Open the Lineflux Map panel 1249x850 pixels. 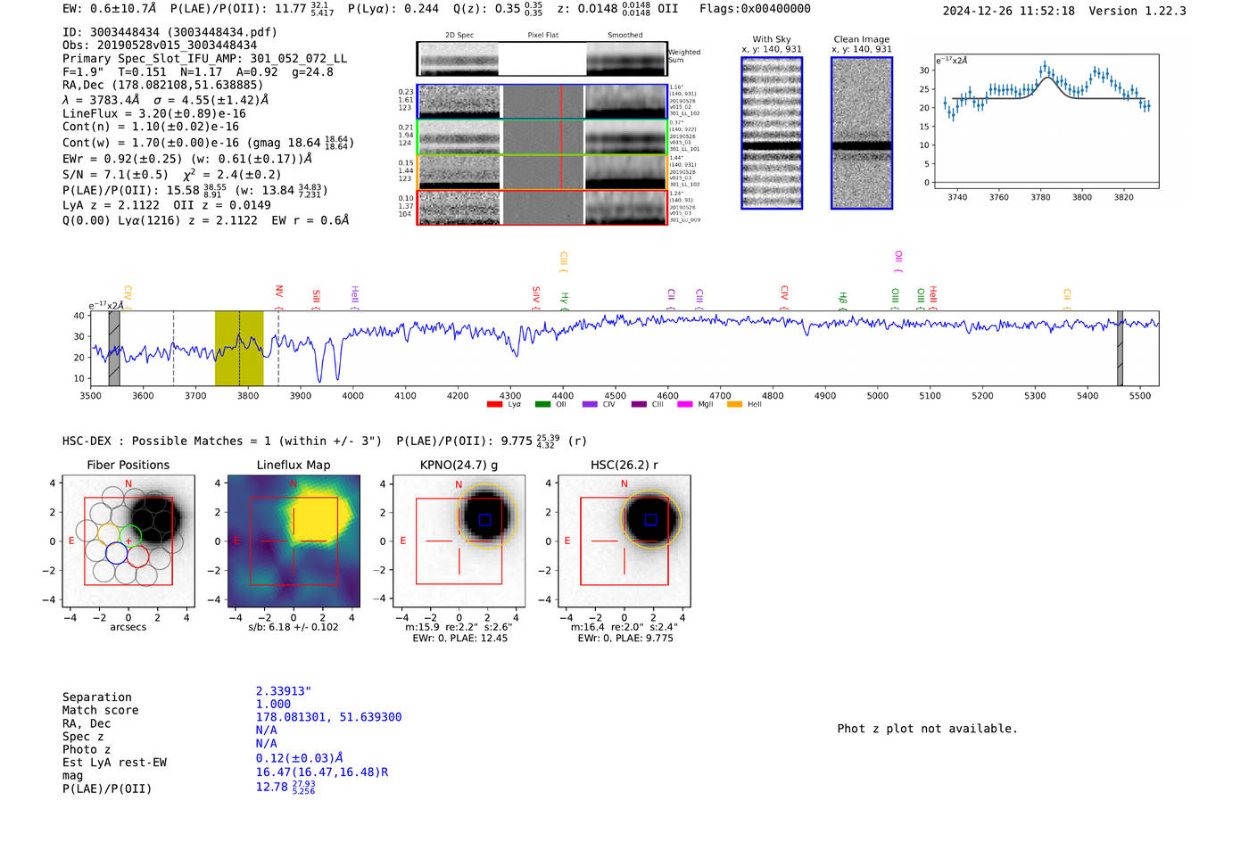pos(294,541)
